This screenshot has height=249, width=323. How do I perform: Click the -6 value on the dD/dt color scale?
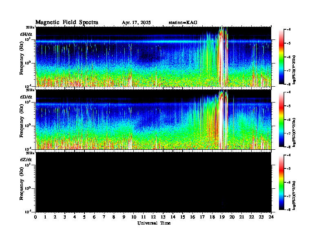[x=289, y=120]
